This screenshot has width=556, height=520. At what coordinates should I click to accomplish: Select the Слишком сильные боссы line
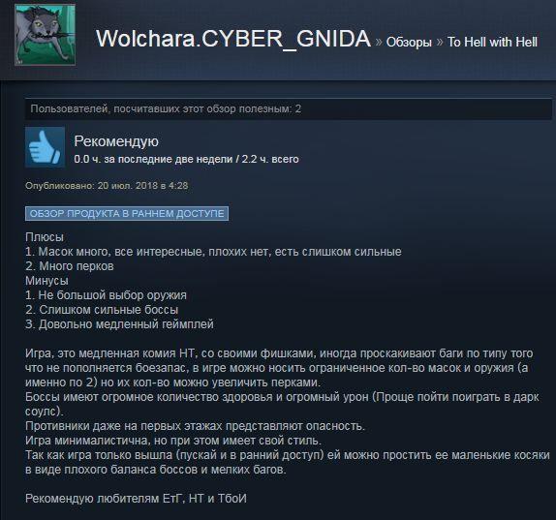(102, 310)
